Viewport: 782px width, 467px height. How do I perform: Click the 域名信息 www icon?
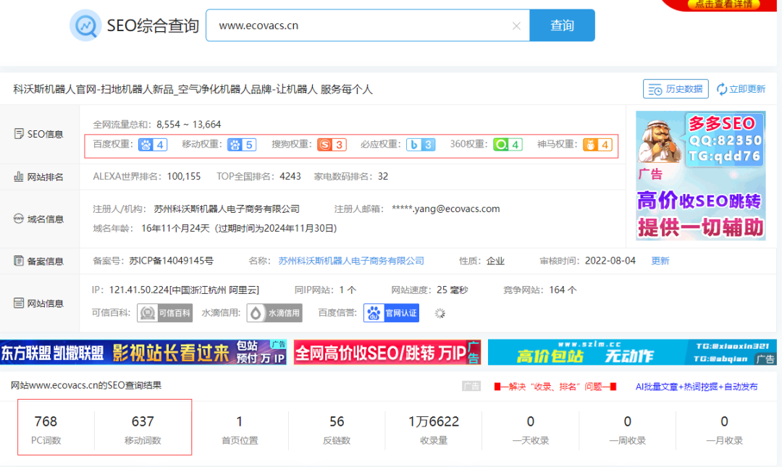pos(19,219)
